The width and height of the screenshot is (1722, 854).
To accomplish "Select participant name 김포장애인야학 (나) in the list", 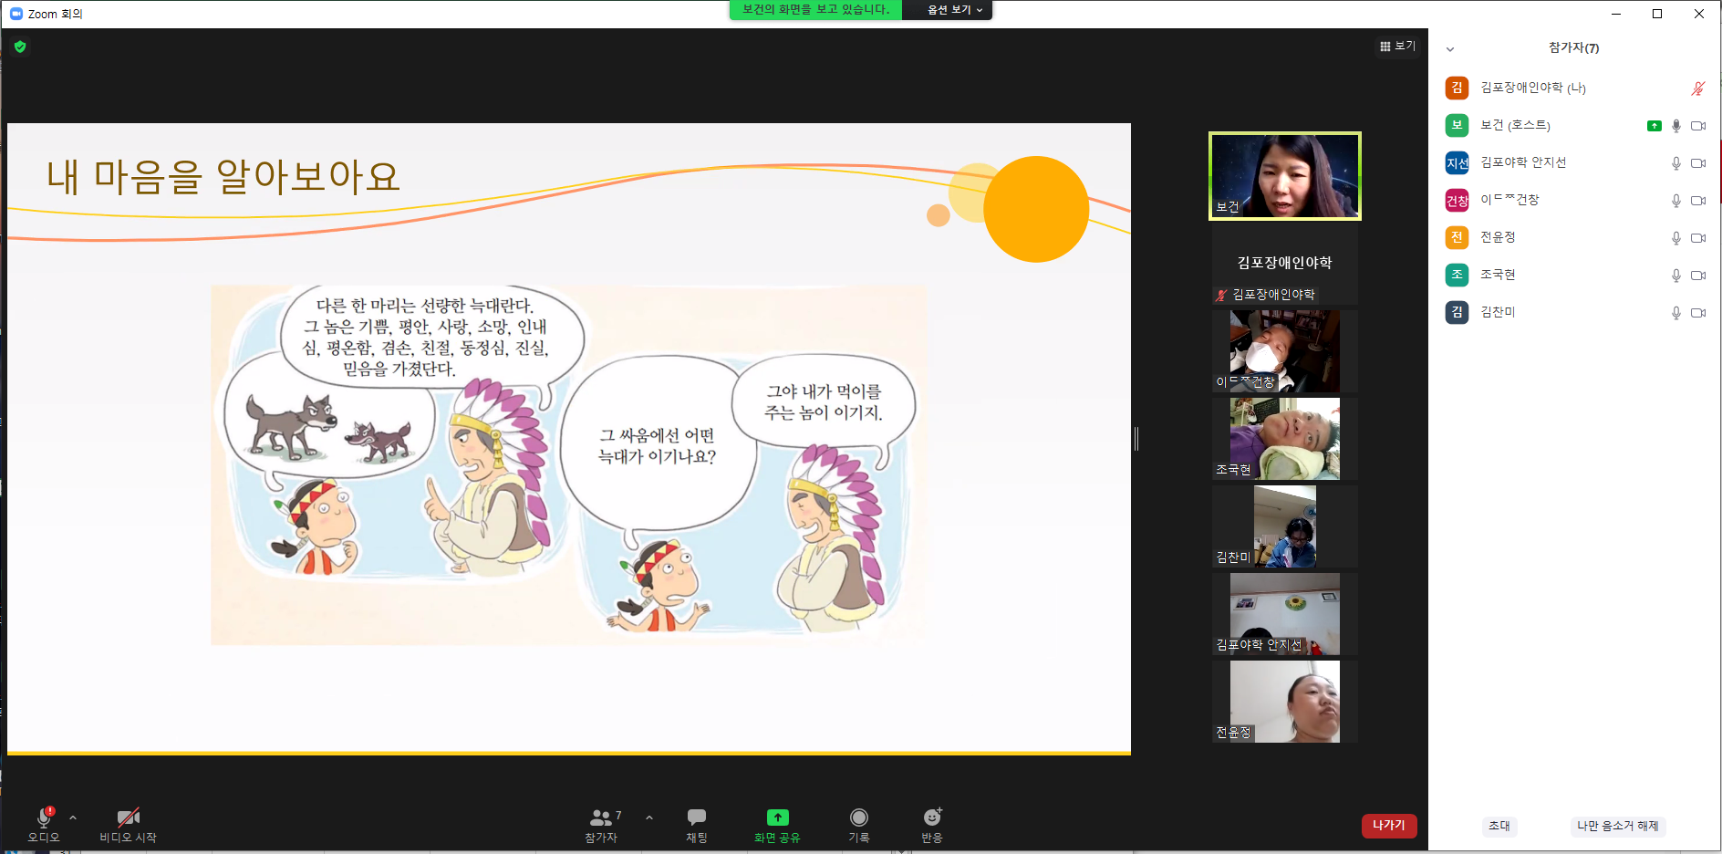I will [1533, 88].
